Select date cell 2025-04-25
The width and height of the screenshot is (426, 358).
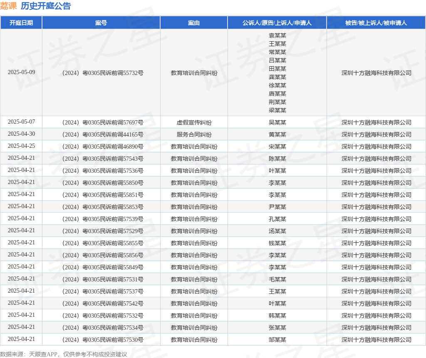pyautogui.click(x=21, y=146)
